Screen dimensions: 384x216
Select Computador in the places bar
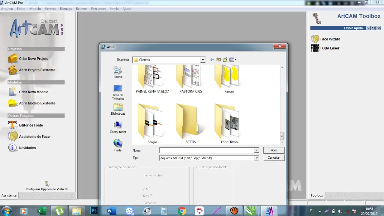(x=118, y=127)
